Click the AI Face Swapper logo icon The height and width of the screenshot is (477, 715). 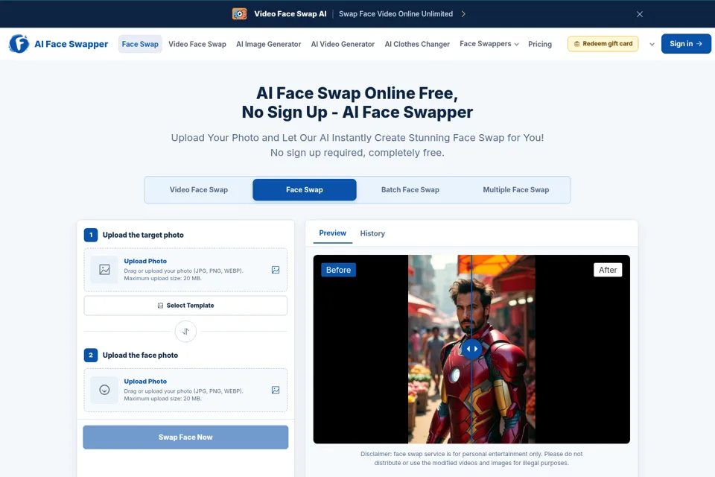(x=19, y=44)
